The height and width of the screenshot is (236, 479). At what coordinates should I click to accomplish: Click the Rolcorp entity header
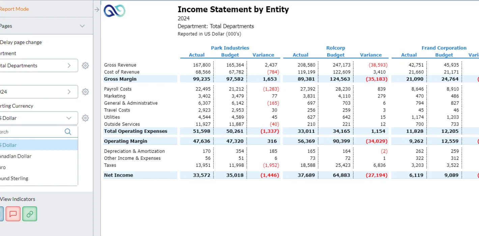click(x=336, y=48)
